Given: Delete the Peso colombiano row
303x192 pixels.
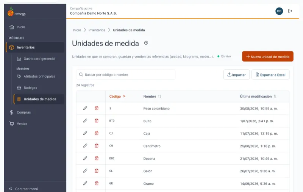Looking at the screenshot, I should tap(97, 108).
